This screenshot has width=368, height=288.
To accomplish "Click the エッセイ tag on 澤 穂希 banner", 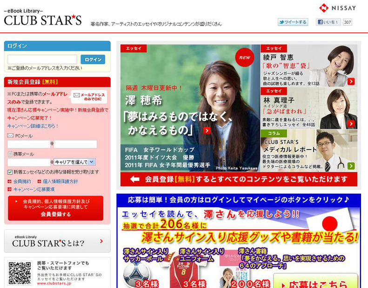I will click(x=134, y=48).
